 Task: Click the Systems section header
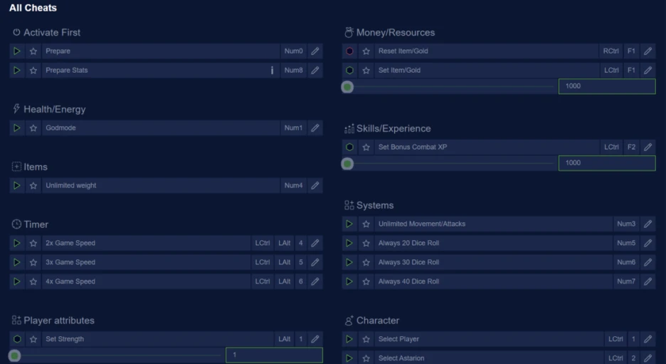coord(374,205)
